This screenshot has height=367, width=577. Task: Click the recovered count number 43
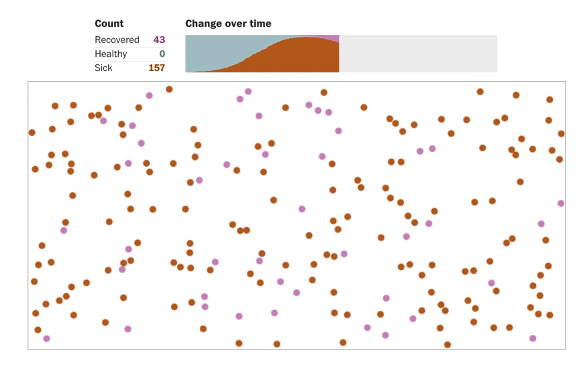point(158,40)
